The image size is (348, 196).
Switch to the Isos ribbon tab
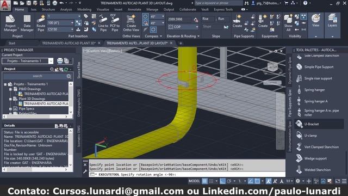point(34,10)
